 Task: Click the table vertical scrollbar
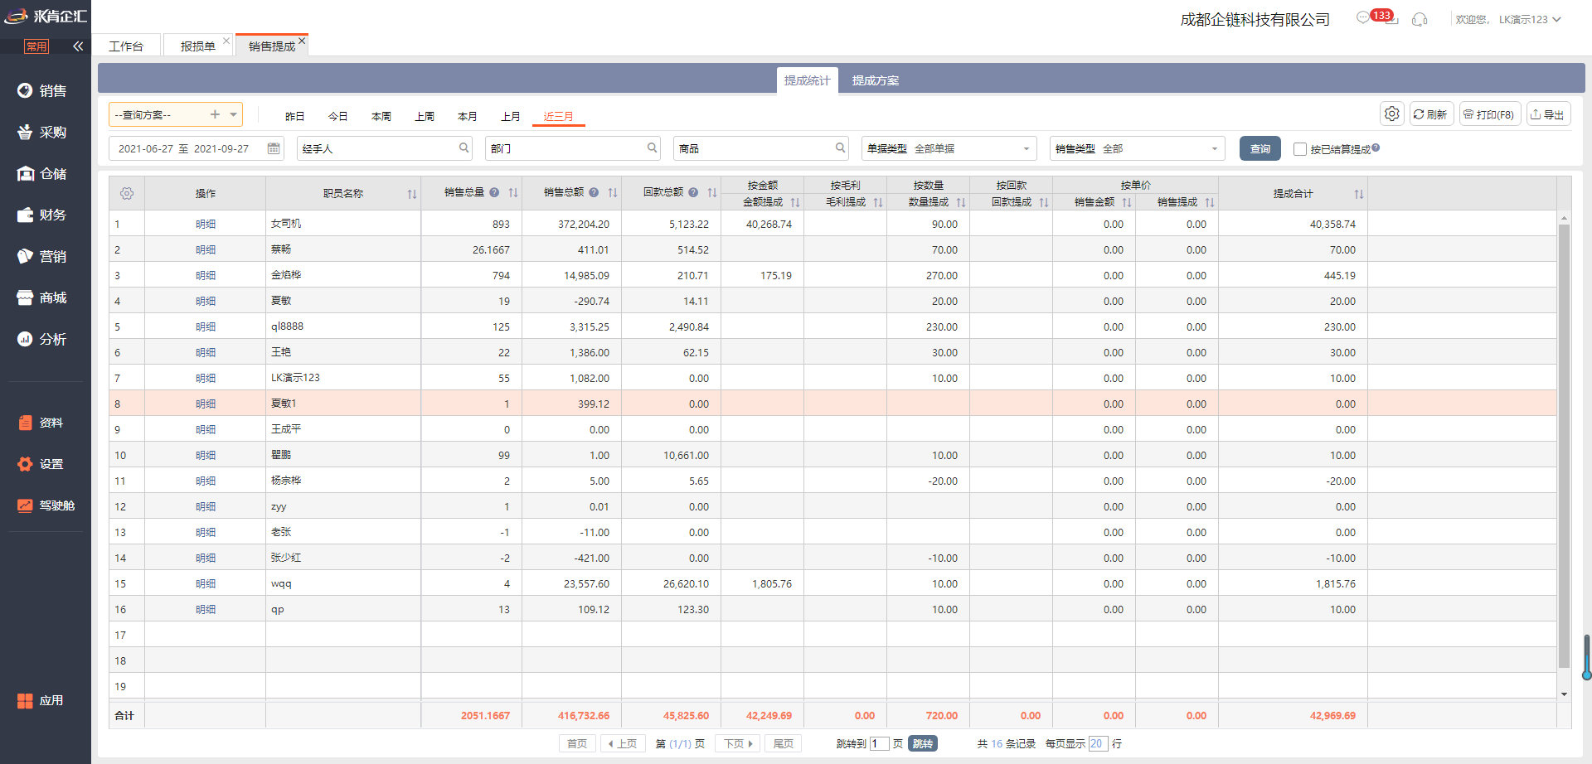pos(1564,447)
